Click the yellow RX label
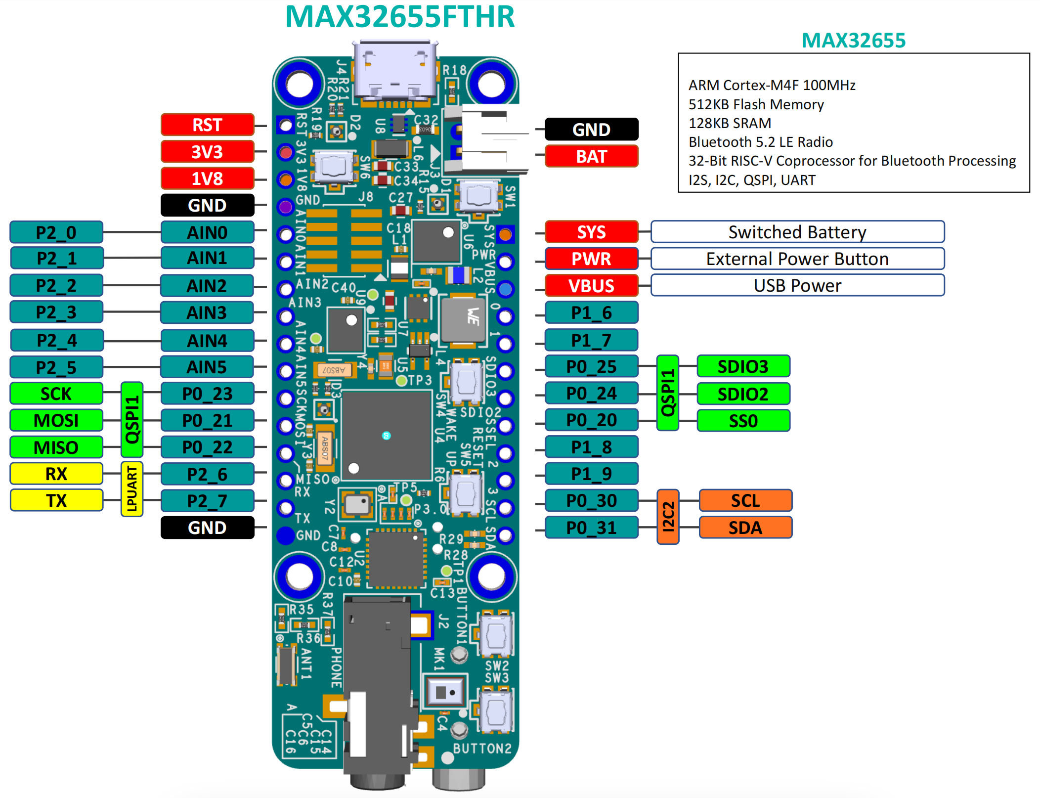Image resolution: width=1040 pixels, height=798 pixels. 56,474
